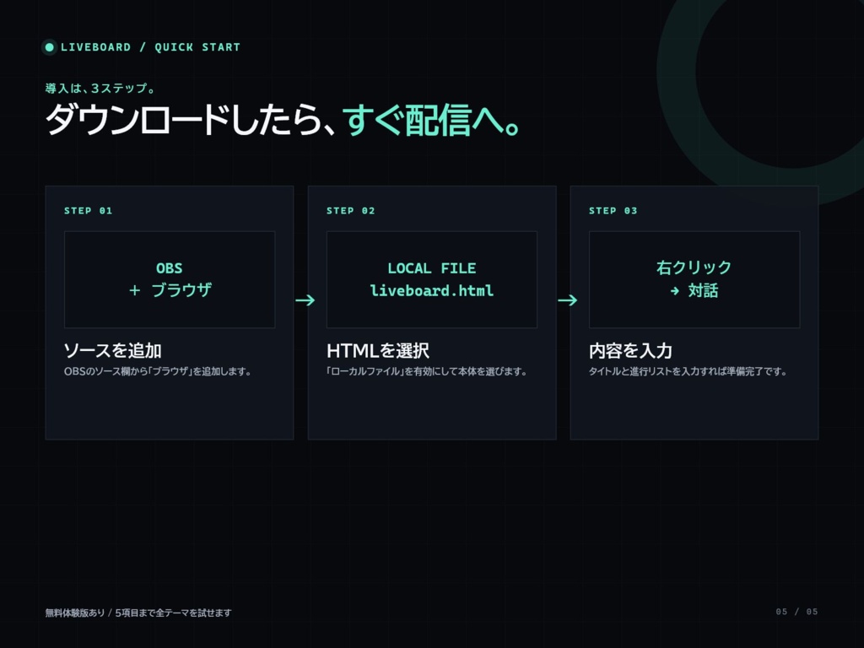The height and width of the screenshot is (648, 864).
Task: Click the 'STEP 02' label
Action: click(350, 210)
